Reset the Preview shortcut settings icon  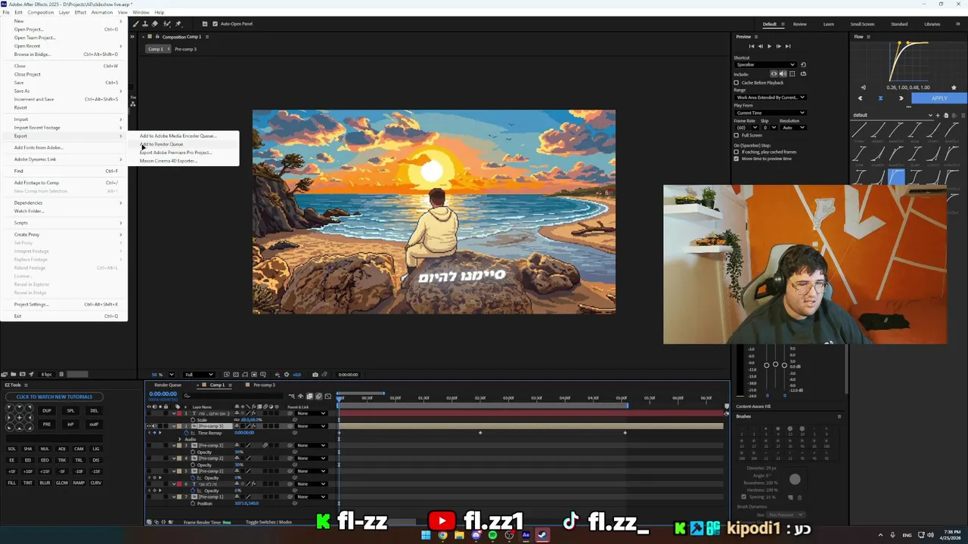803,65
